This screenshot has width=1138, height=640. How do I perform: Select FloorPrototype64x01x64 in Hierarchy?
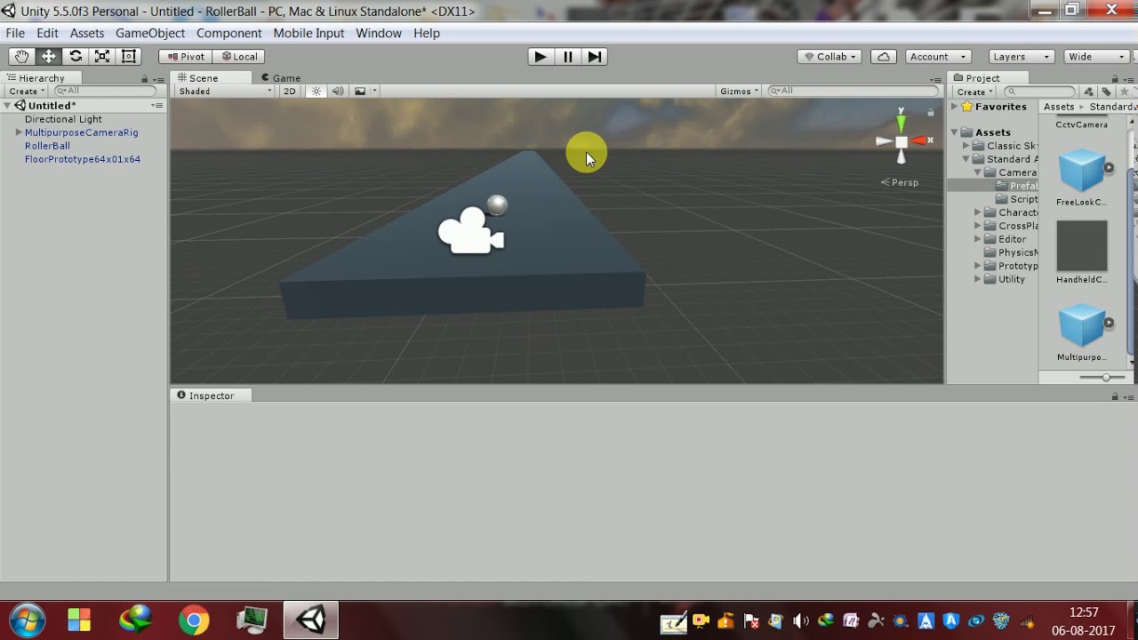coord(83,159)
